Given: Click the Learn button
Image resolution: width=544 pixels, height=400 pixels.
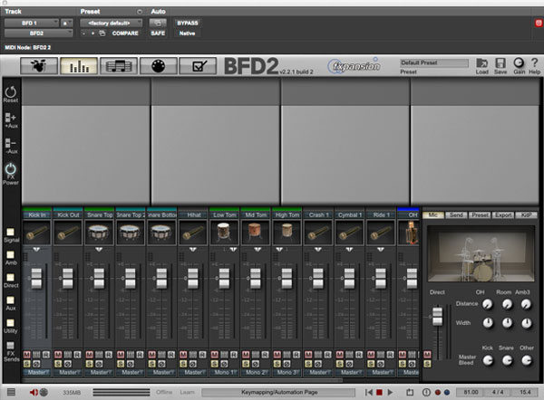Looking at the screenshot, I should point(187,393).
